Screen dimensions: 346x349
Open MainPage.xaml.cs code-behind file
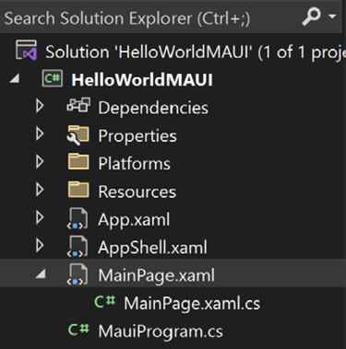tap(192, 304)
